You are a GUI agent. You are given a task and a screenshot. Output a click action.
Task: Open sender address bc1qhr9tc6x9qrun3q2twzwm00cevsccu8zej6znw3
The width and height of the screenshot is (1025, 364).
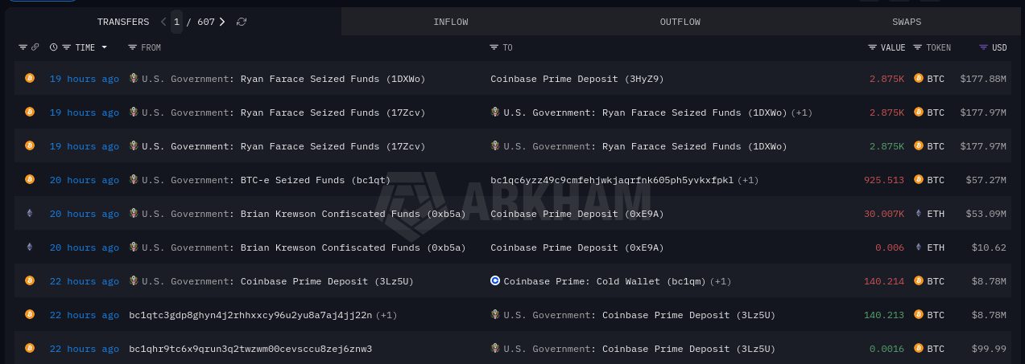coord(250,349)
